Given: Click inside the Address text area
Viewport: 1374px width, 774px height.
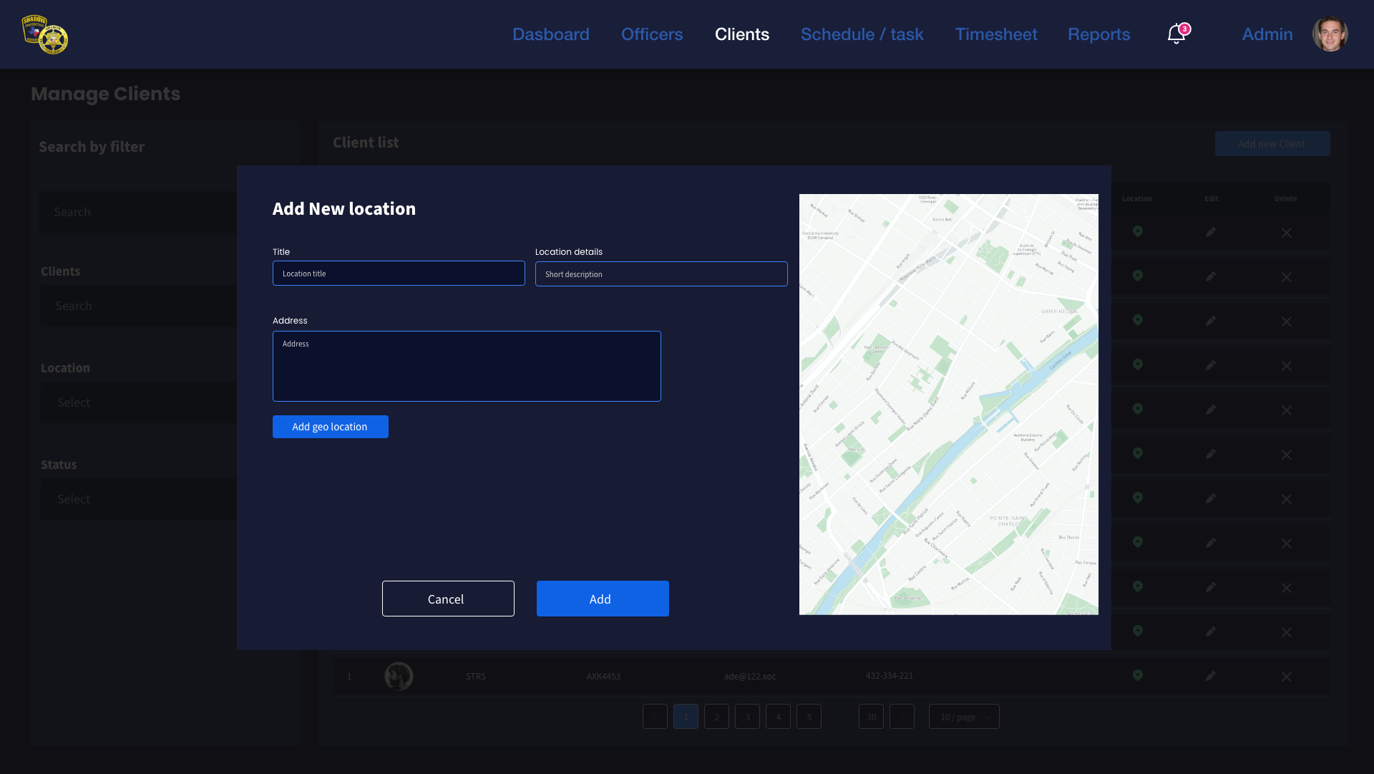Looking at the screenshot, I should pyautogui.click(x=467, y=367).
